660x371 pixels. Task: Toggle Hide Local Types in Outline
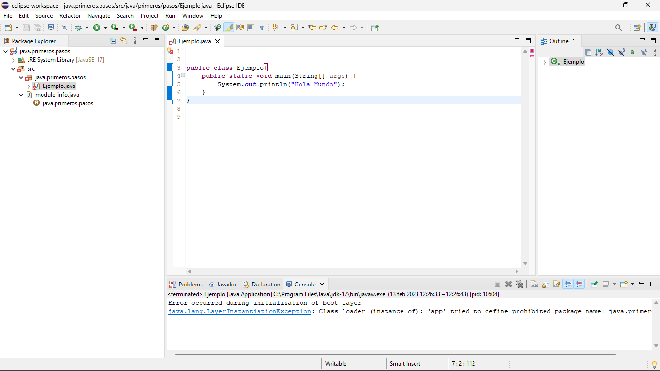click(644, 52)
